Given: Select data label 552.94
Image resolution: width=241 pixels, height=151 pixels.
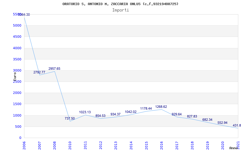Looking at the screenshot, I should [222, 123].
